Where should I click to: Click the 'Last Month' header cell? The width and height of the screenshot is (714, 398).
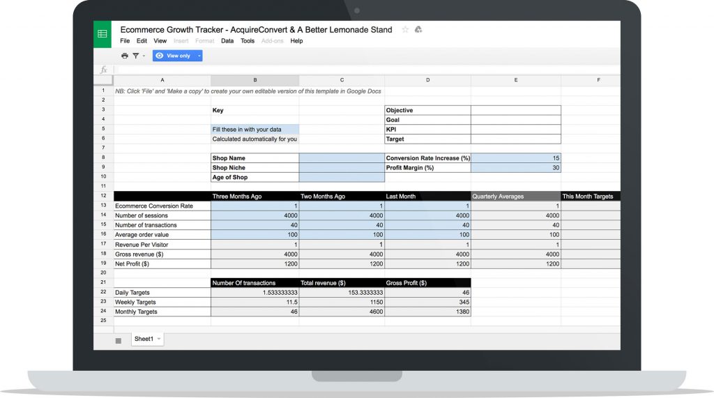point(427,197)
